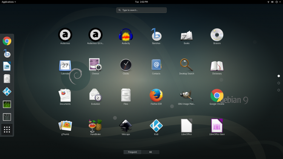Launch Audacious Qt Interface
This screenshot has height=159, width=283.
(x=95, y=36)
